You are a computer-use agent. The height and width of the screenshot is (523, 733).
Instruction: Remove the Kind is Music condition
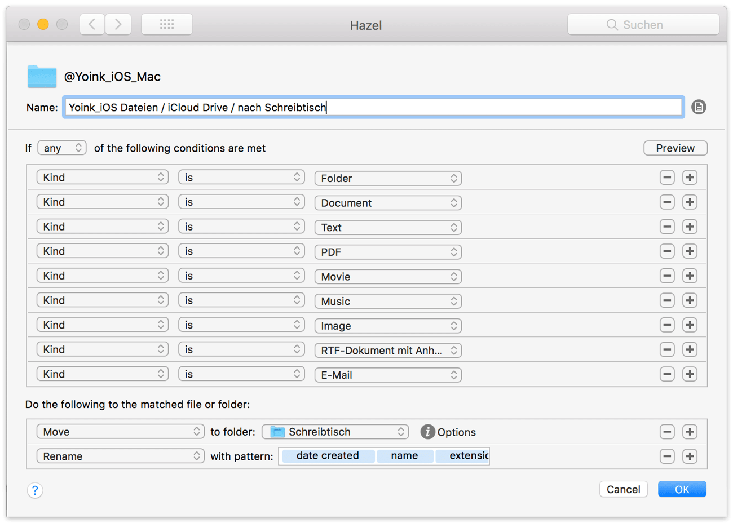(x=667, y=300)
